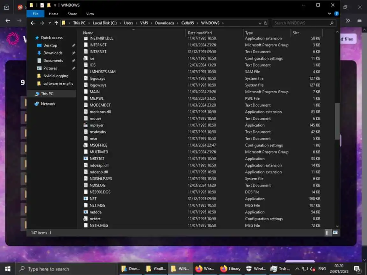Open the File ribbon tab

coord(35,14)
